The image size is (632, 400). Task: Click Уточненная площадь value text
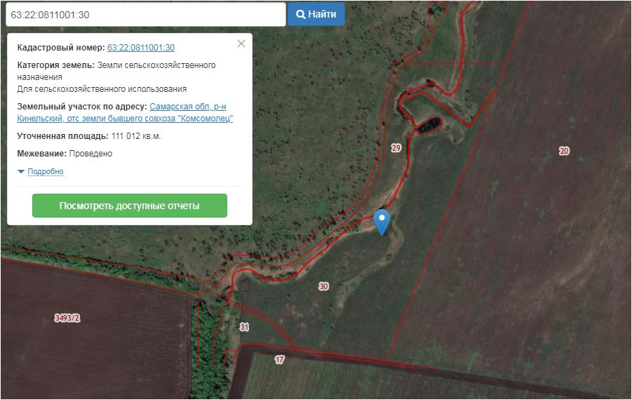pos(136,136)
